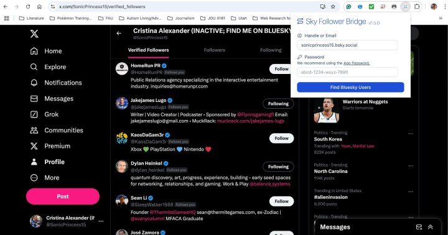The width and height of the screenshot is (448, 235).
Task: Open Chrome profile avatar
Action: [434, 6]
